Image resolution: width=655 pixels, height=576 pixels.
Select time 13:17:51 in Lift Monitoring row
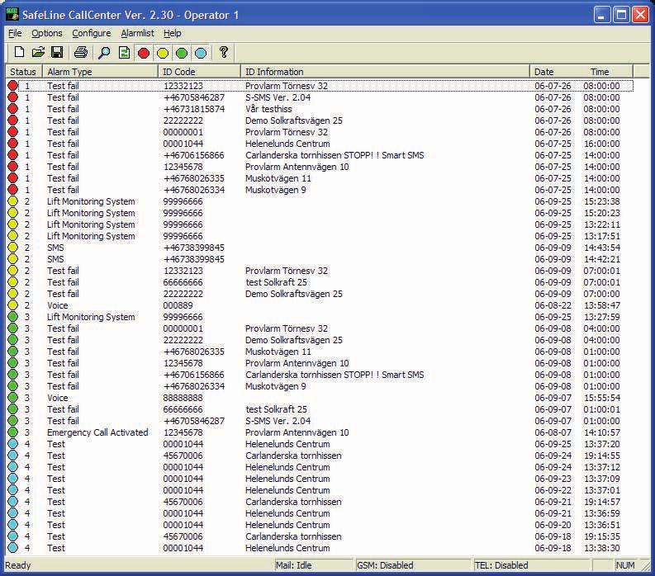point(601,236)
